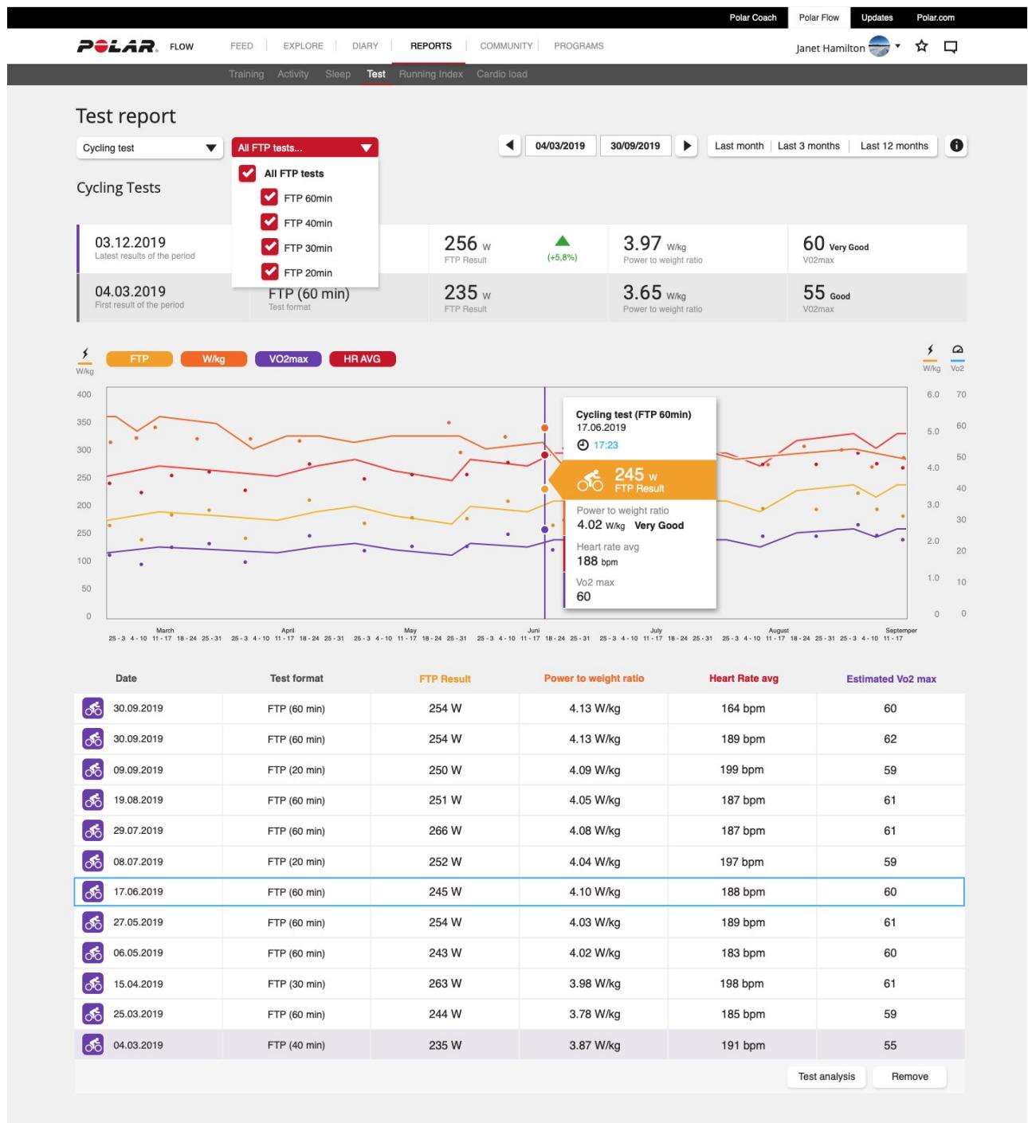Open the Updates link
Screen dimensions: 1028x1123
[877, 18]
